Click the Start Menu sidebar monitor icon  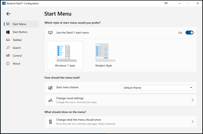(x=8, y=24)
